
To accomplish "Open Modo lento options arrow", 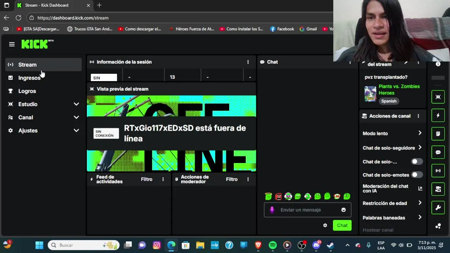I will point(420,133).
